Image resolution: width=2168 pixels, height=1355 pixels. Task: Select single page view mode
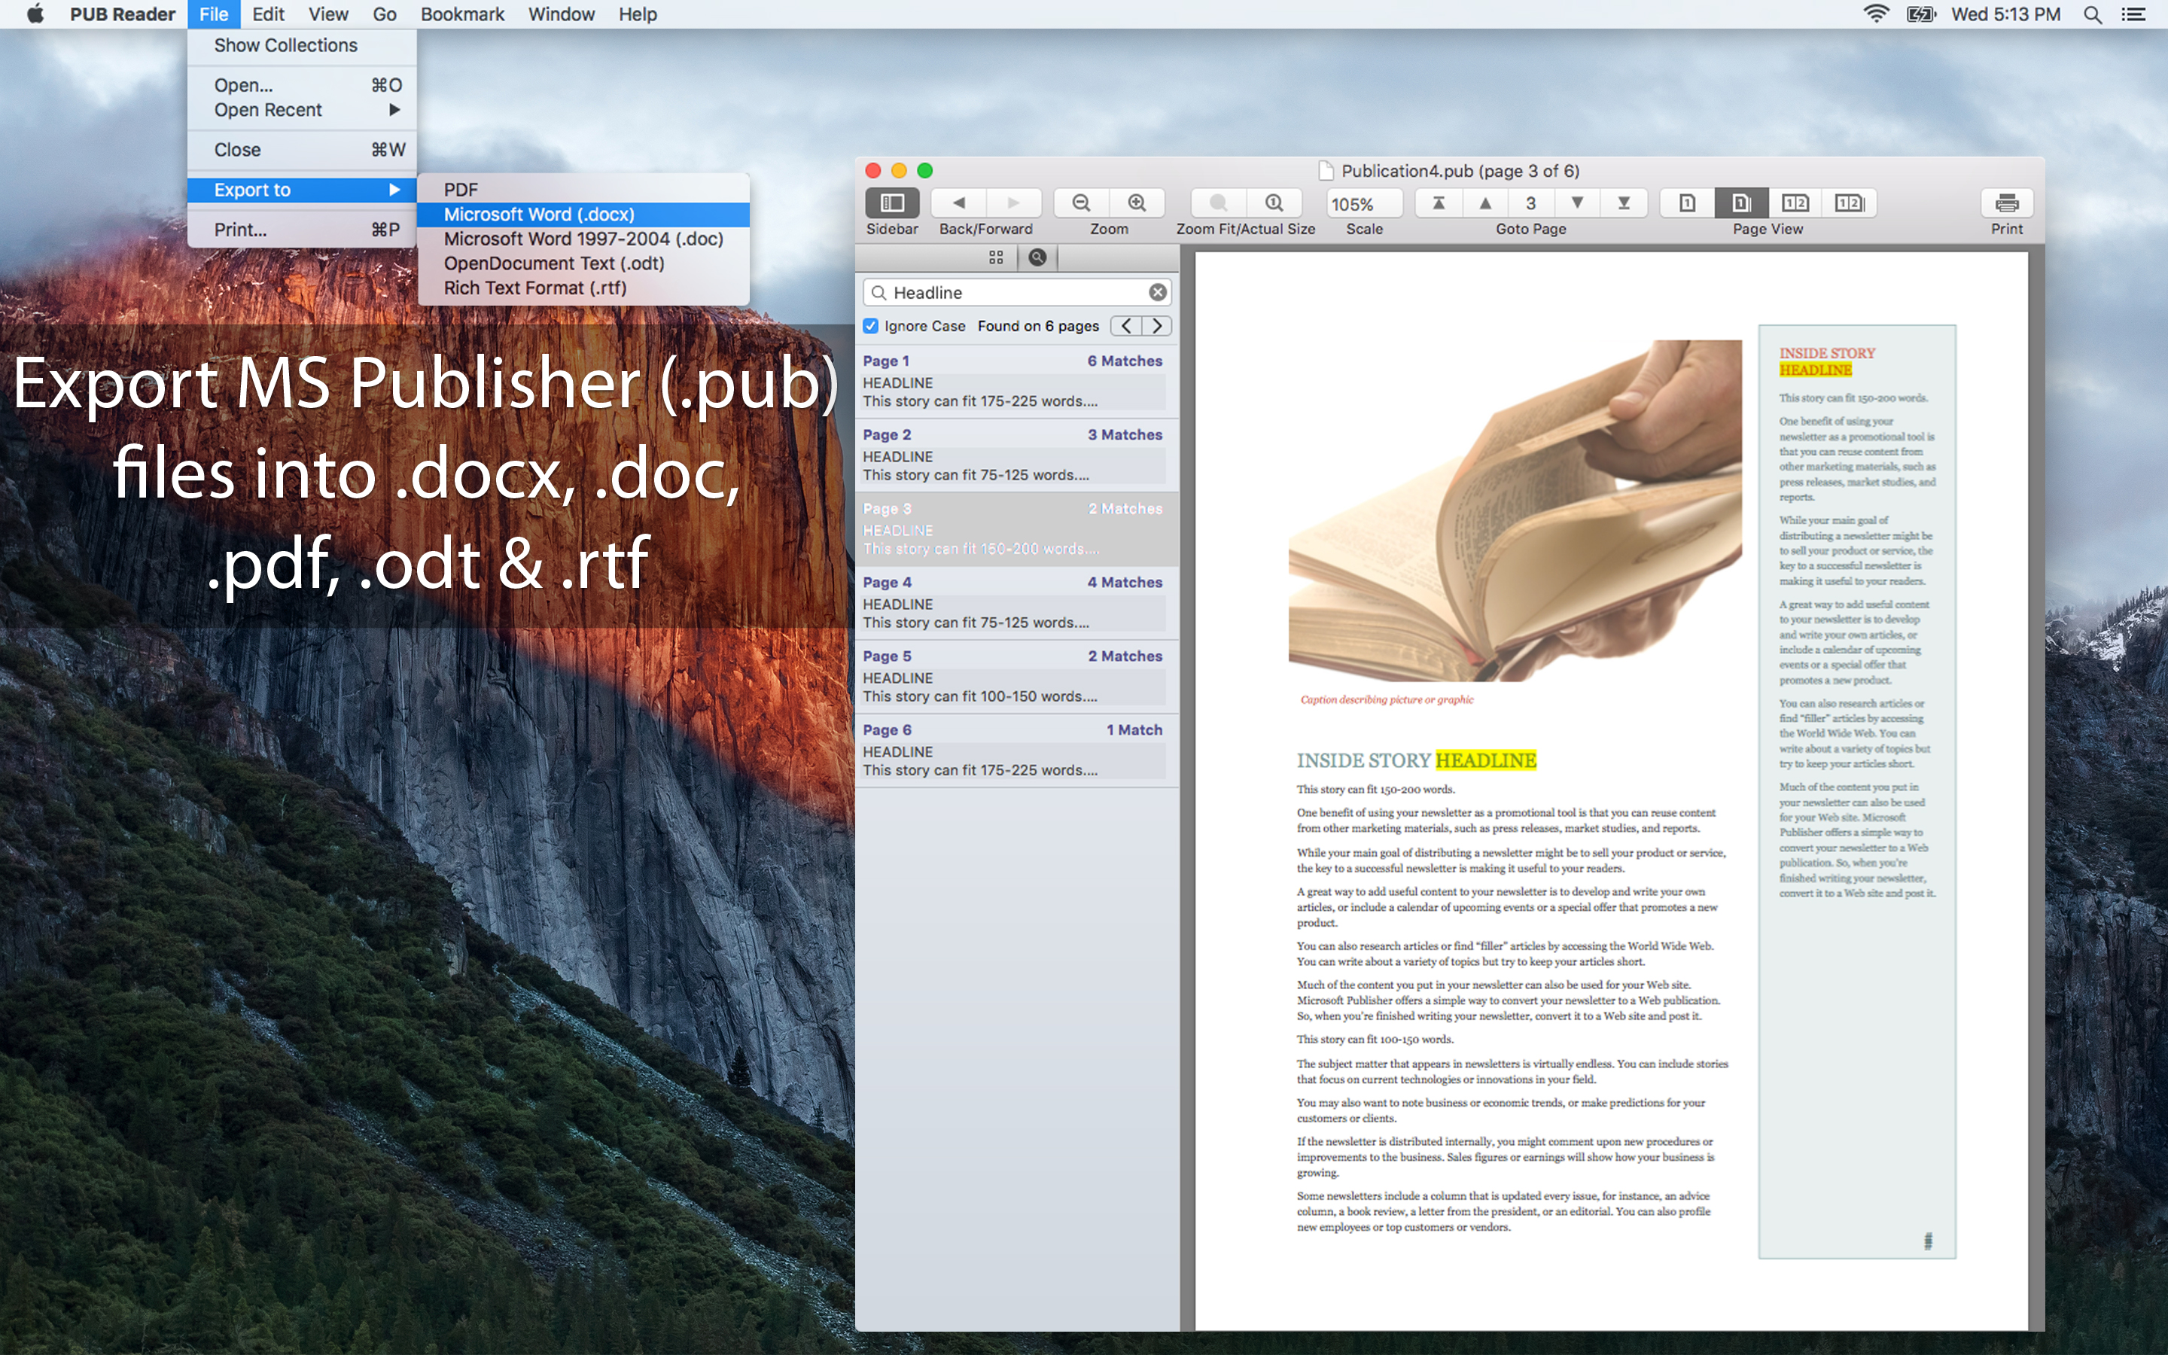click(1687, 202)
